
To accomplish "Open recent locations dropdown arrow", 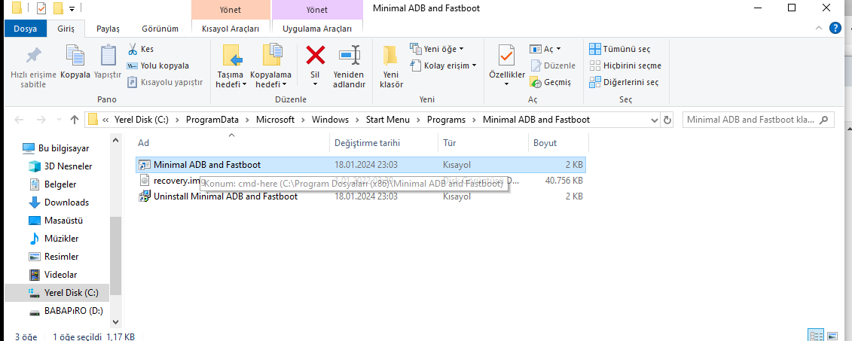I will (x=59, y=120).
